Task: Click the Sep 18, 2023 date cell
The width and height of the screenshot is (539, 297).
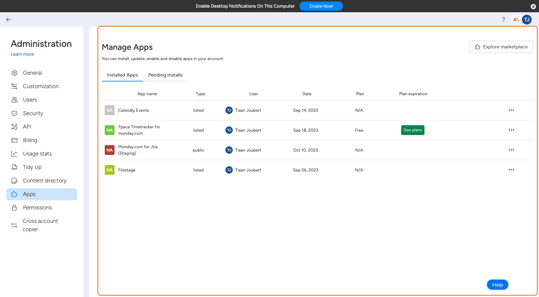Action: (306, 130)
